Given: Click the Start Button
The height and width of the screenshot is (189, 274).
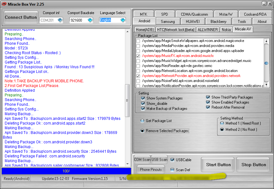Looking at the screenshot, I should tap(217, 165).
